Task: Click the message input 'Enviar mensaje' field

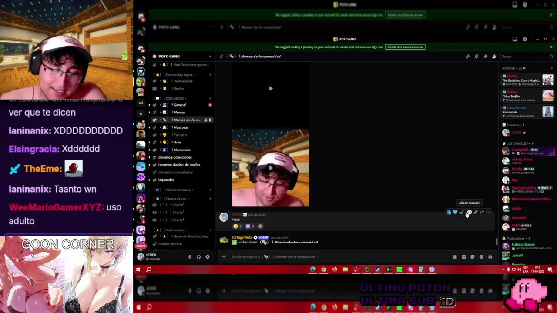Action: pyautogui.click(x=339, y=257)
